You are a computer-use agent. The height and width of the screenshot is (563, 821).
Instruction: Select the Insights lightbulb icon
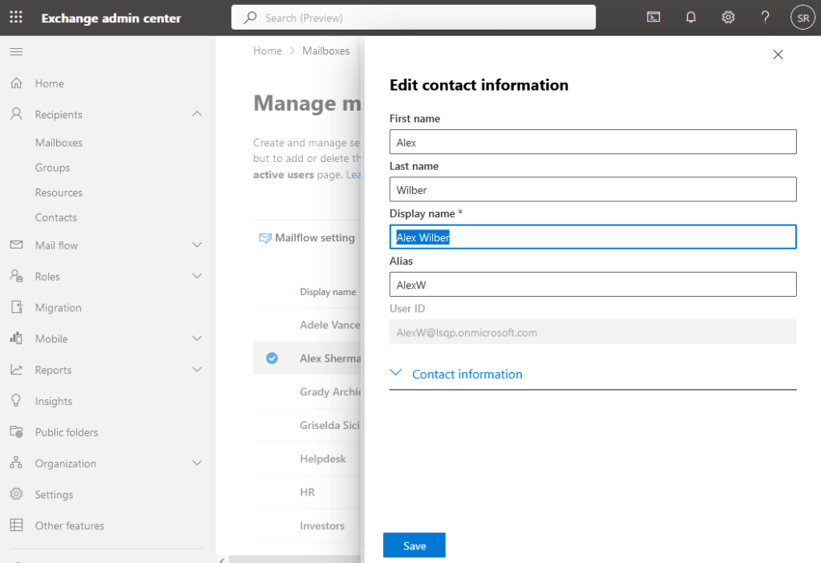point(16,401)
